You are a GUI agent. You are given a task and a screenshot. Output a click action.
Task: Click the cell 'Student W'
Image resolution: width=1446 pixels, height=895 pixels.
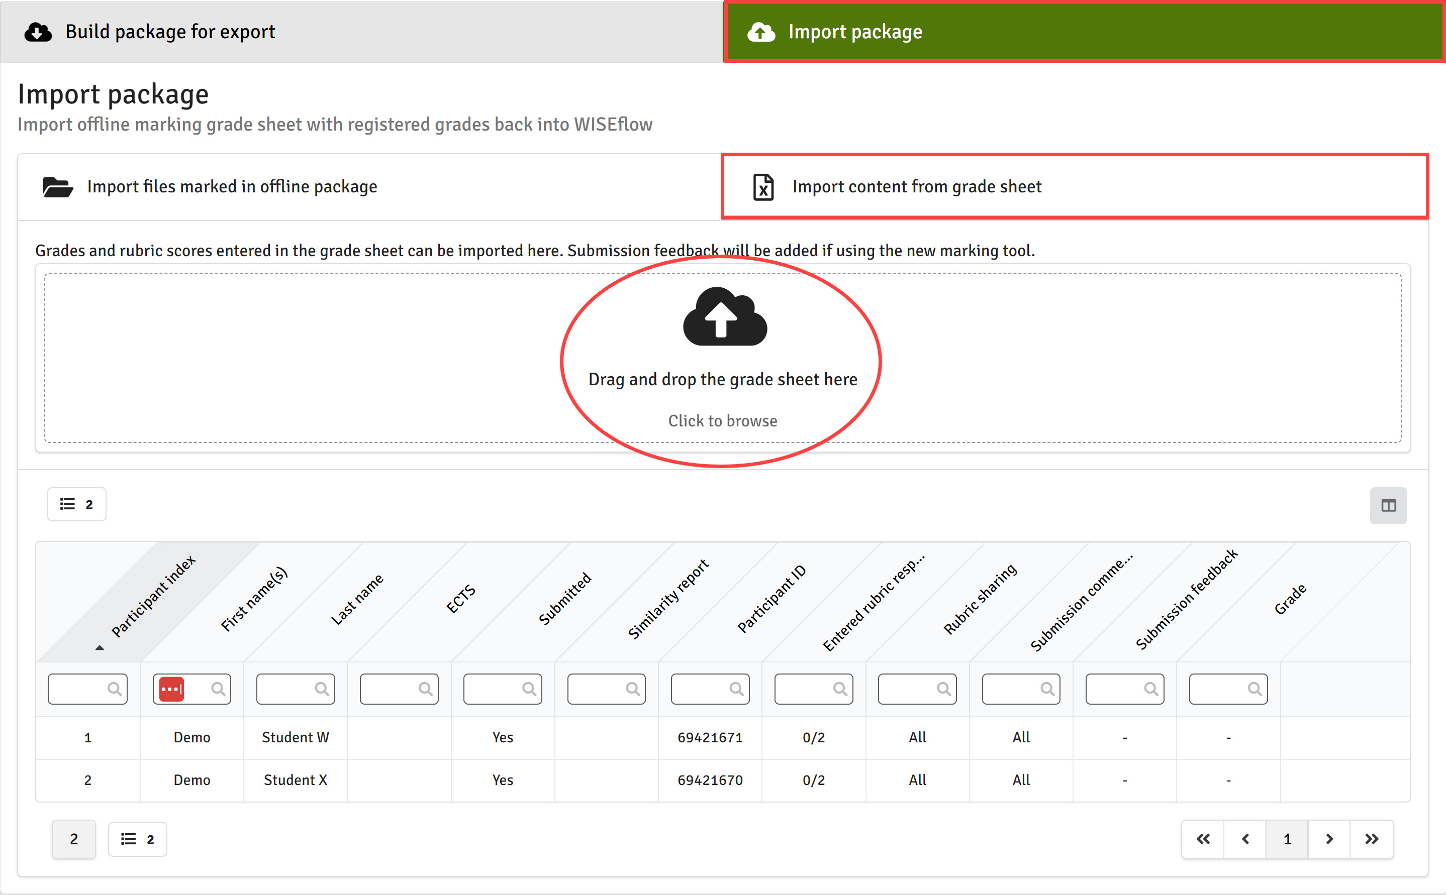(x=295, y=737)
